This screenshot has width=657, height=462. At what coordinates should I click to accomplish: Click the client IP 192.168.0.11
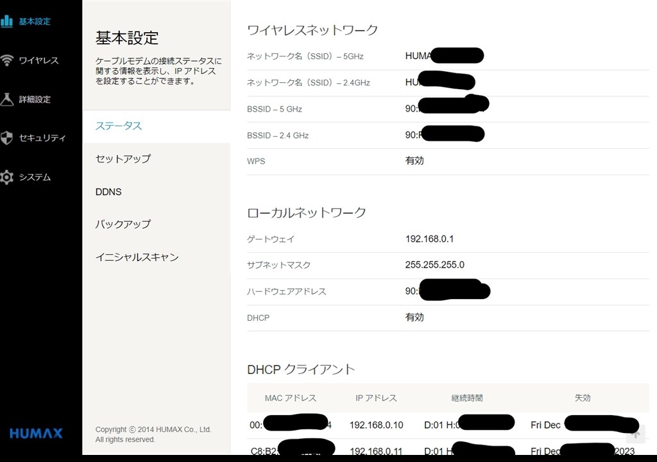click(376, 451)
